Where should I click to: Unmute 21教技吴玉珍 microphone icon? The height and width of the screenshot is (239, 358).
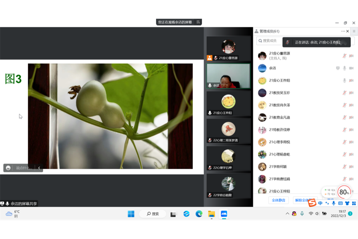coord(344,93)
